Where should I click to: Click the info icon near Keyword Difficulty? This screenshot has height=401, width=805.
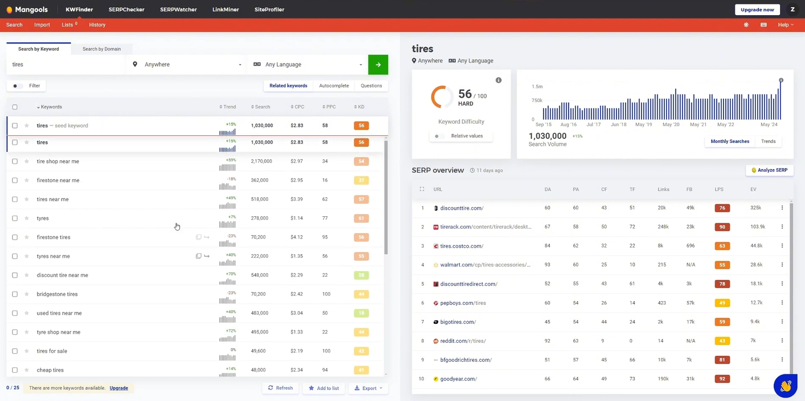point(498,80)
